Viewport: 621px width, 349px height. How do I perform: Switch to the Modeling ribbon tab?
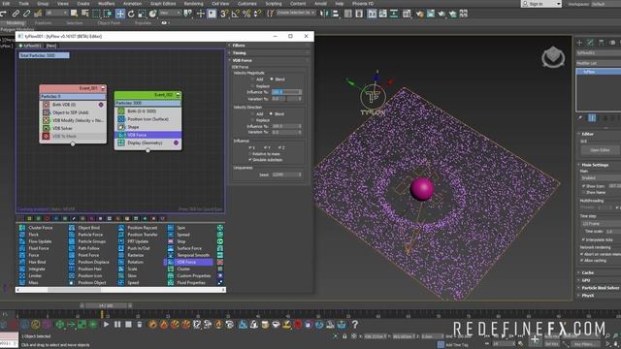(x=16, y=23)
